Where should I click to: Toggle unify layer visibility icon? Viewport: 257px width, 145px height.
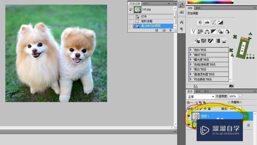click(200, 103)
